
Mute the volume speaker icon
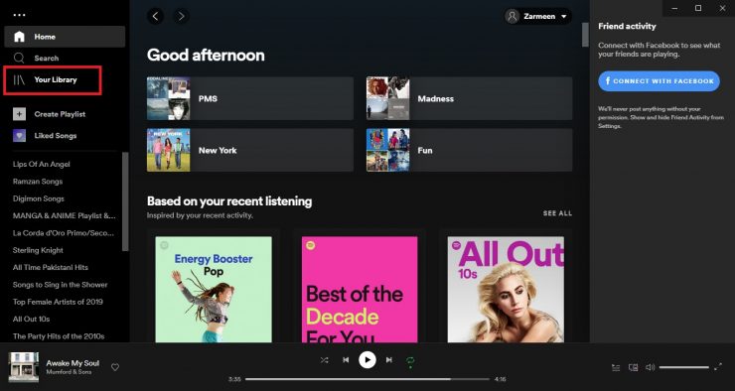(650, 367)
